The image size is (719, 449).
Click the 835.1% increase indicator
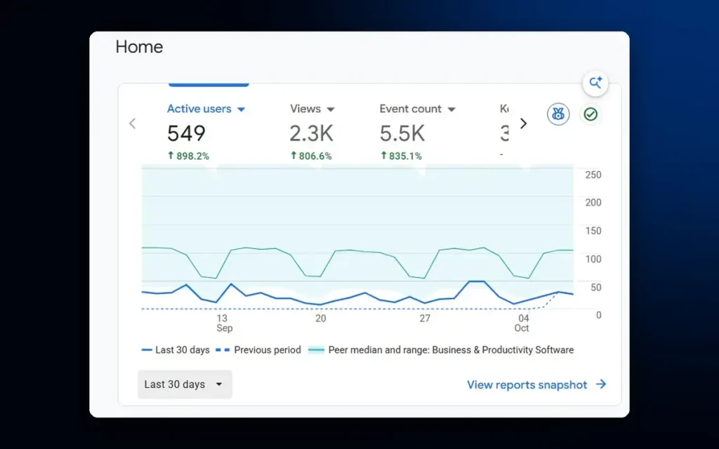[401, 156]
